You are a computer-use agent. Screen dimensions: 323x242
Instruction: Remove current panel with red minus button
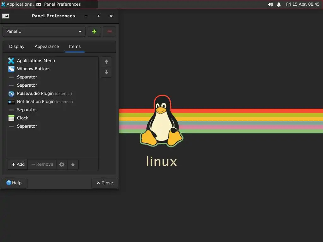point(109,32)
